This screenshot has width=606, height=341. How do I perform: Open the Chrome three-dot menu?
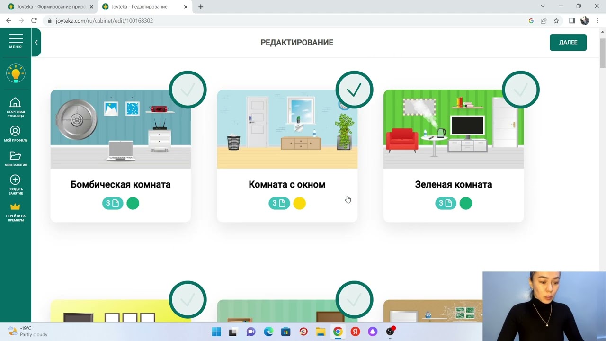click(x=598, y=21)
